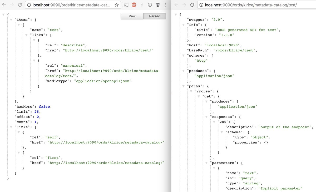
Task: Collapse the "items" array
Action: (11, 20)
